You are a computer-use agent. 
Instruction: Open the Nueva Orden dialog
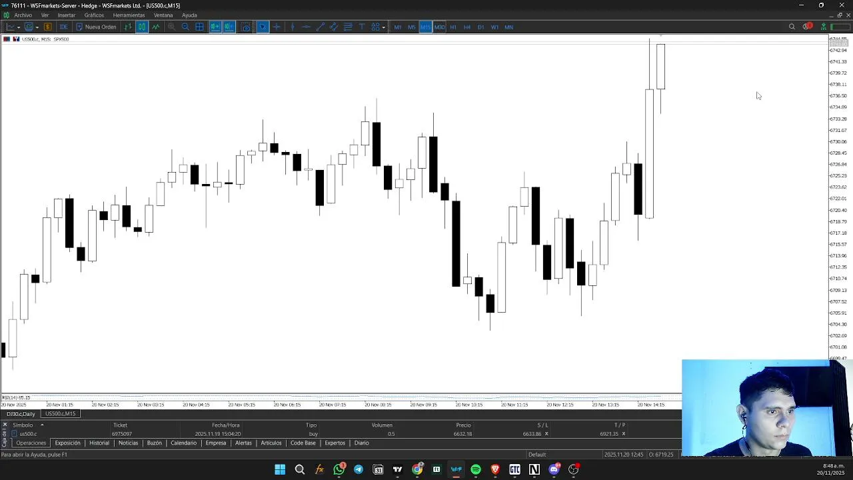(97, 27)
